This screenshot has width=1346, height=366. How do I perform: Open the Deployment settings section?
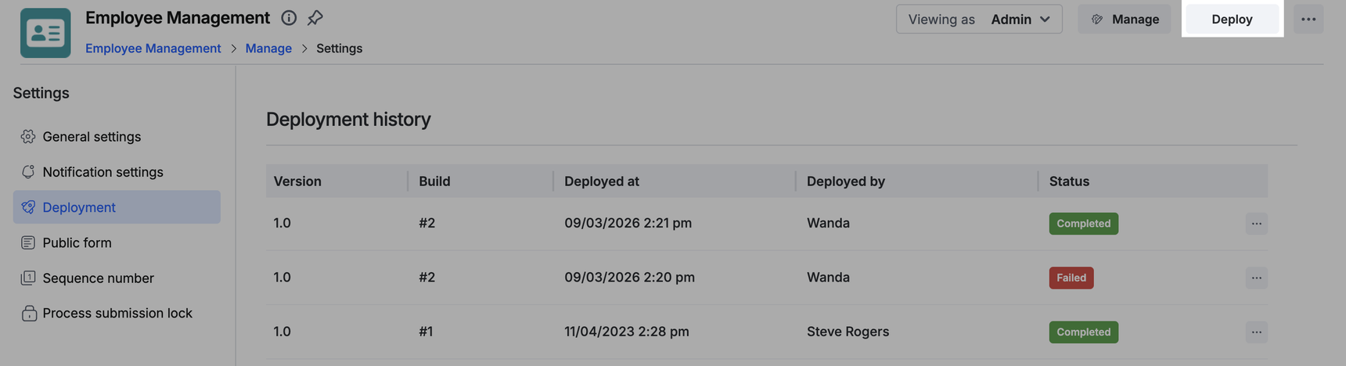pyautogui.click(x=79, y=207)
